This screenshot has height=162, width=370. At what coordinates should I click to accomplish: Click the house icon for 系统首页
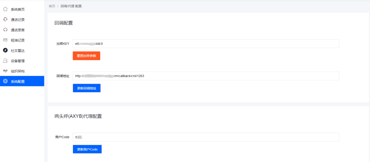(x=5, y=9)
